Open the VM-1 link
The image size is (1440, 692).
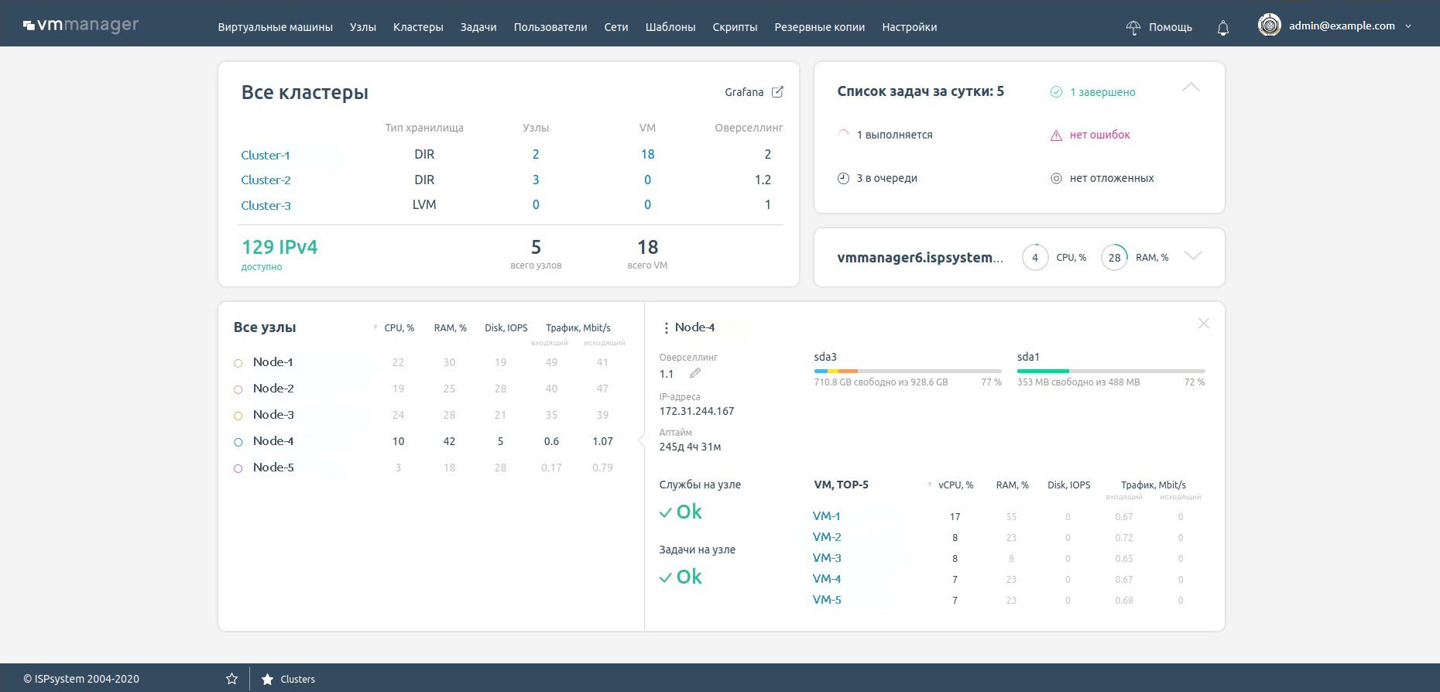pyautogui.click(x=827, y=516)
